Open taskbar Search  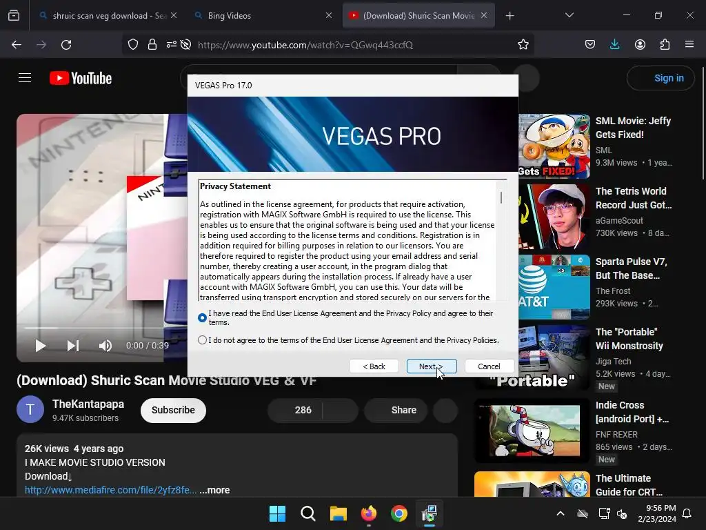tap(308, 513)
